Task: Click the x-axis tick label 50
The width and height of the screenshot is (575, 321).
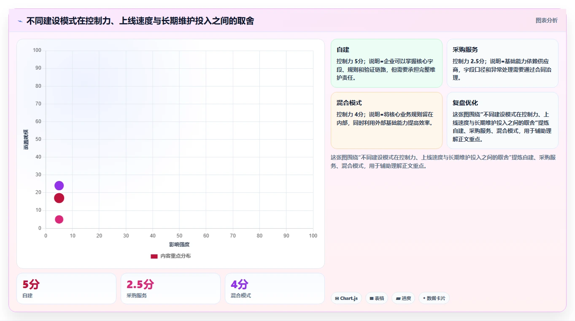Action: (x=179, y=236)
